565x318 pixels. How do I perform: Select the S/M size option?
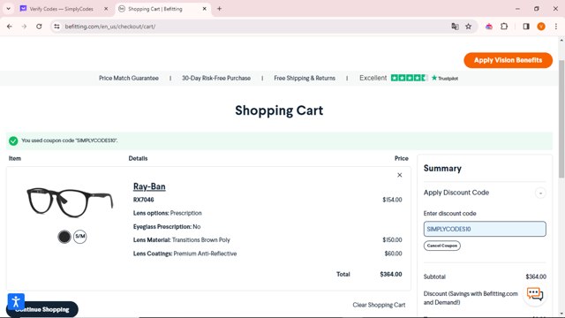click(x=80, y=237)
